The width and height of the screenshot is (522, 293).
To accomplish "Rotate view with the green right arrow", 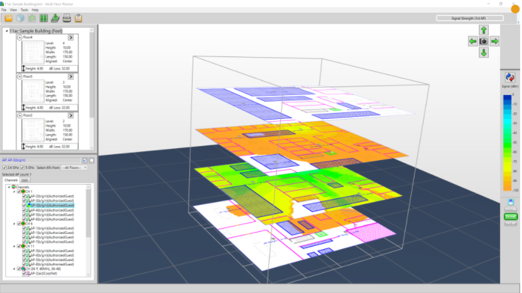I will click(495, 41).
